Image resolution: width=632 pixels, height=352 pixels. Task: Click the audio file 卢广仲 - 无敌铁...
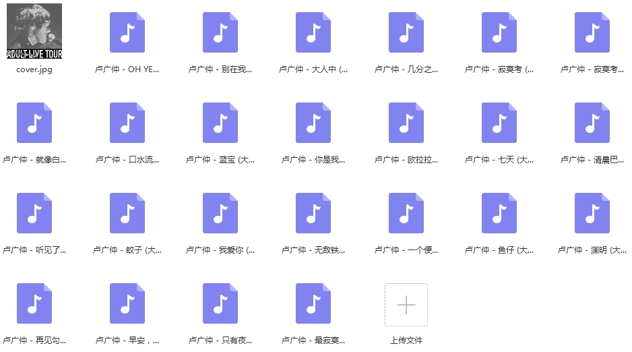313,213
